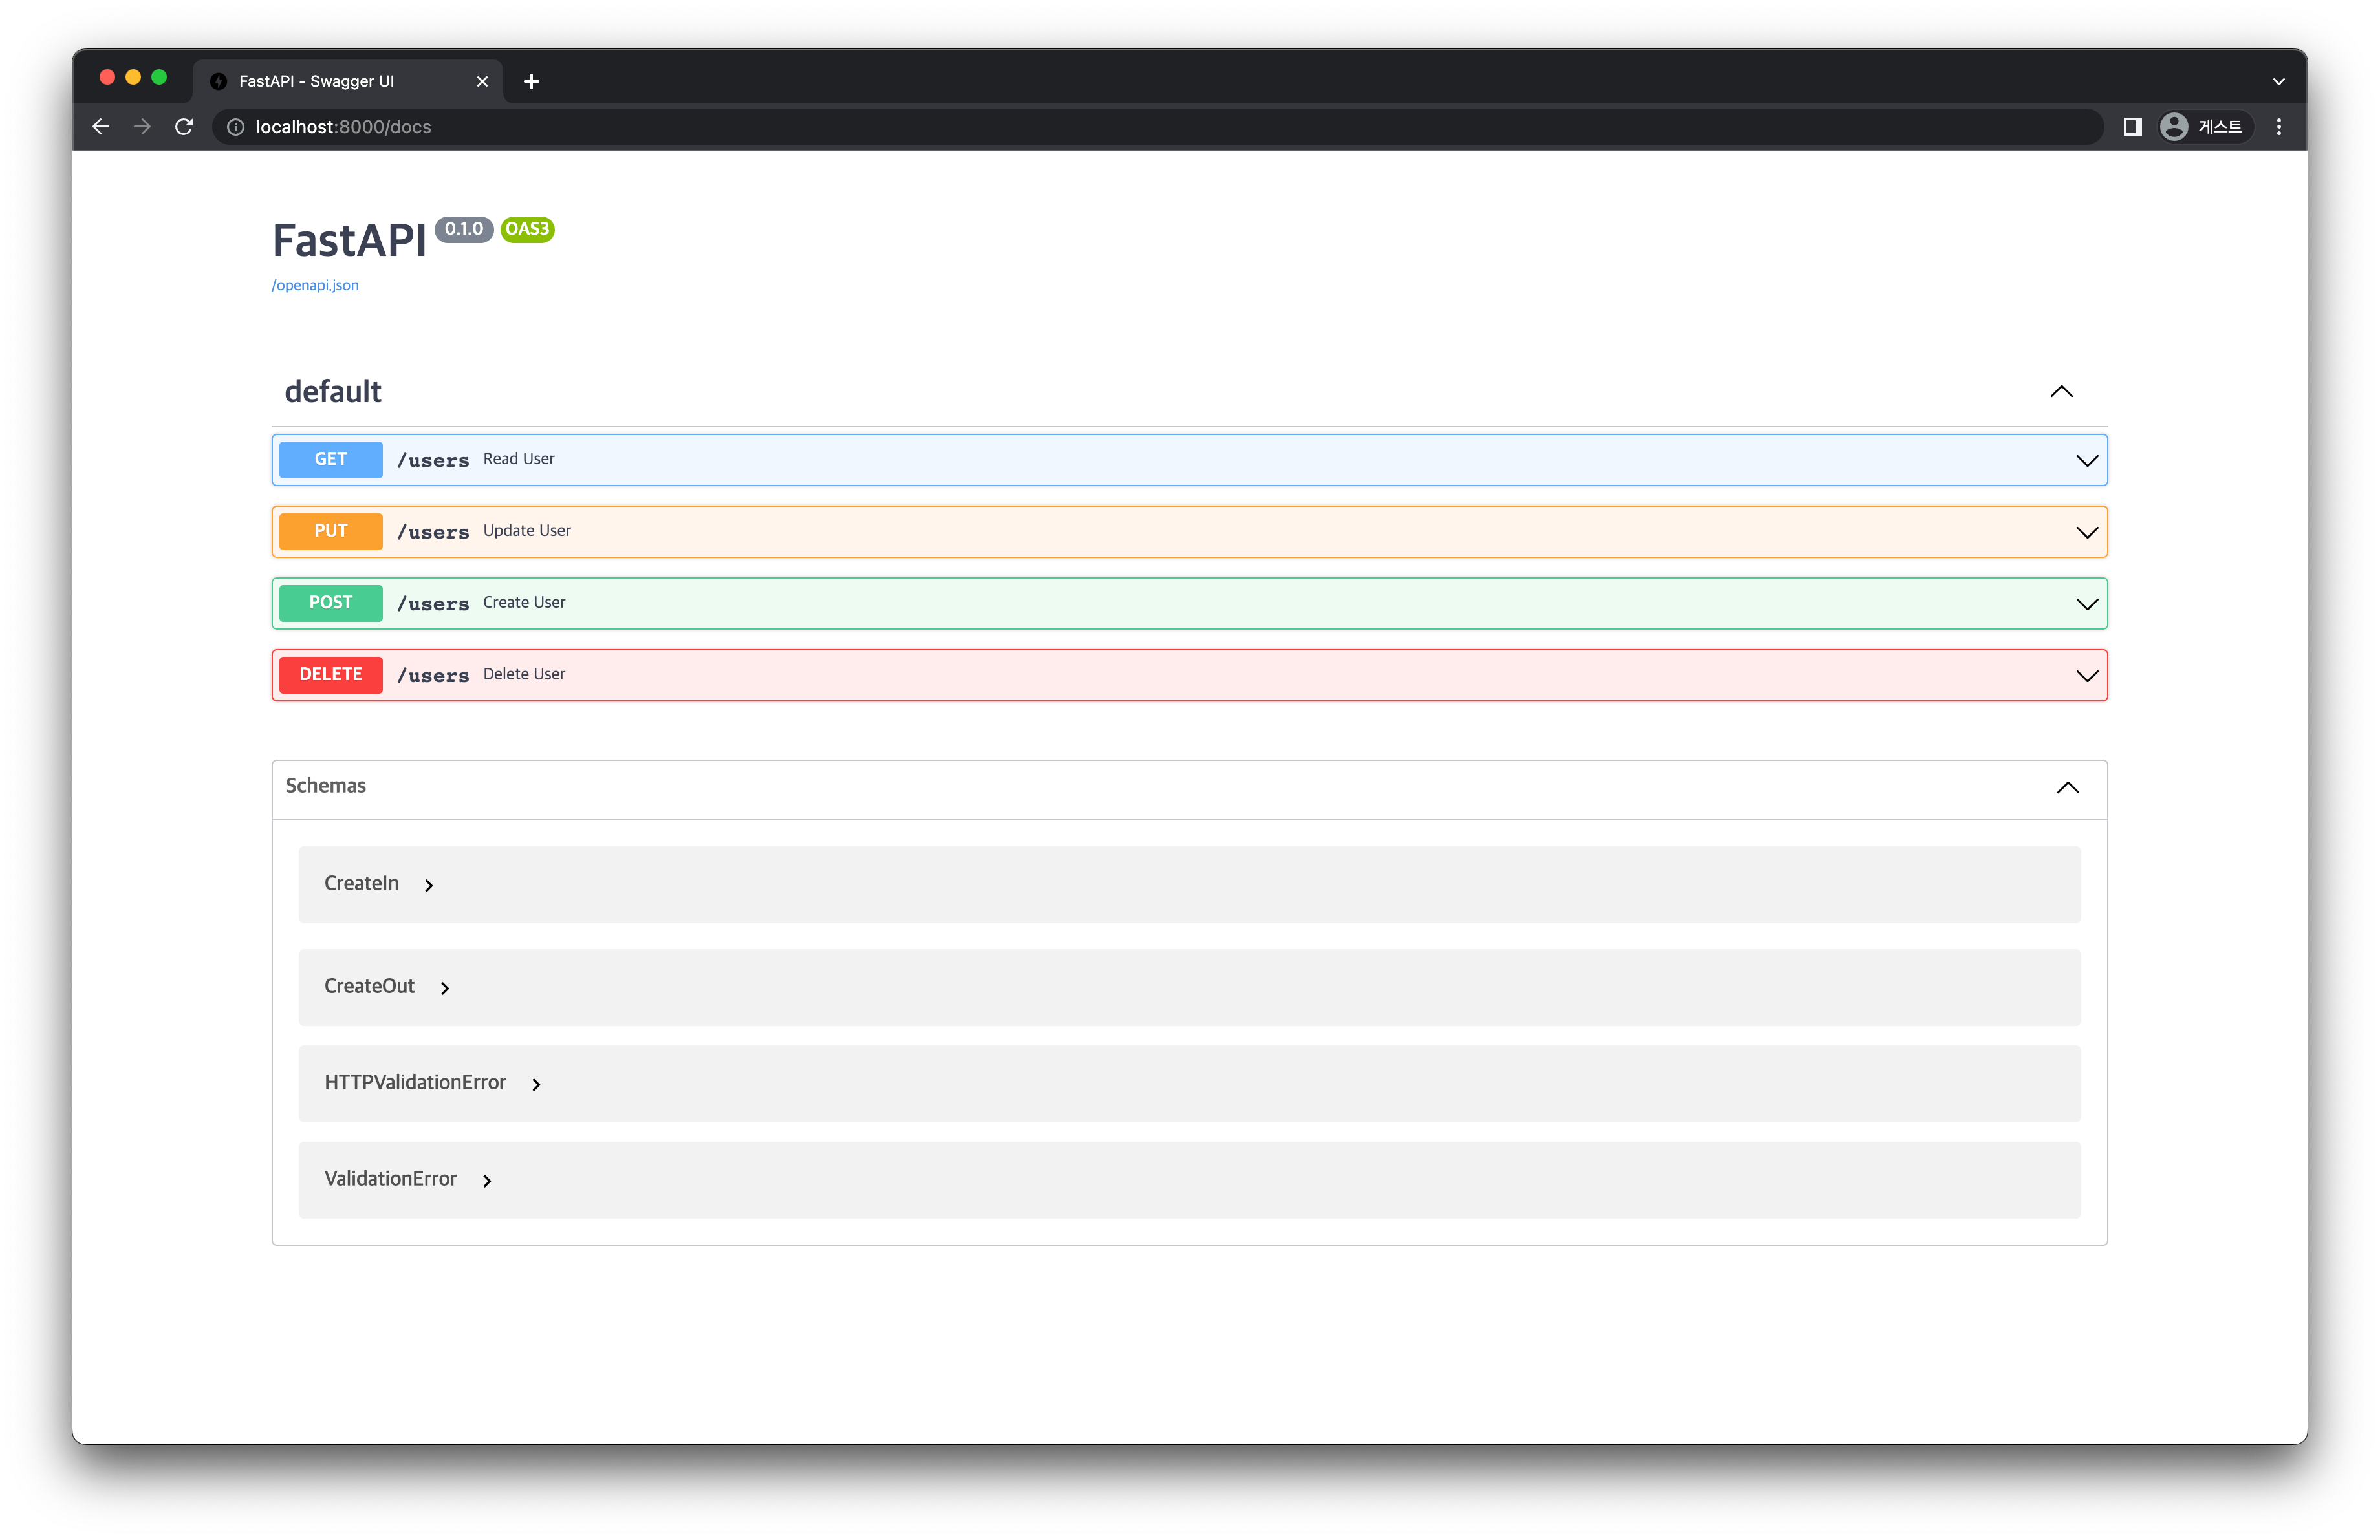This screenshot has width=2380, height=1540.
Task: Expand the PUT /users Update User row
Action: tap(2086, 533)
